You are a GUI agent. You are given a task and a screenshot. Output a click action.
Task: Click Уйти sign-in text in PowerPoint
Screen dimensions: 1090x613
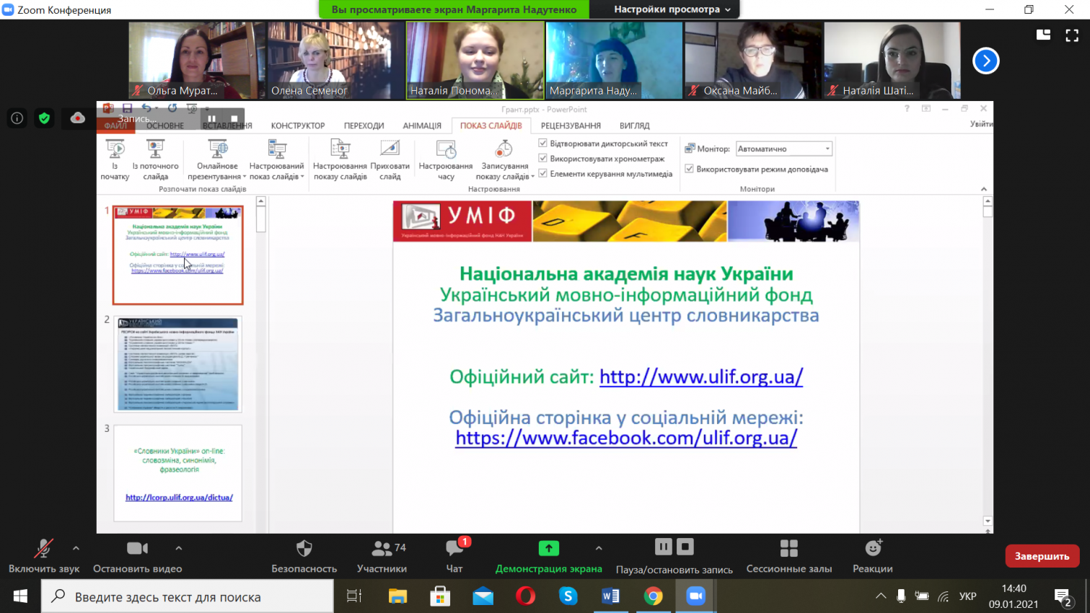pos(981,124)
